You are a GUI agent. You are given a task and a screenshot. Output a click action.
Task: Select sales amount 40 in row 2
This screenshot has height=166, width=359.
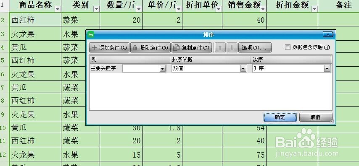(x=244, y=20)
